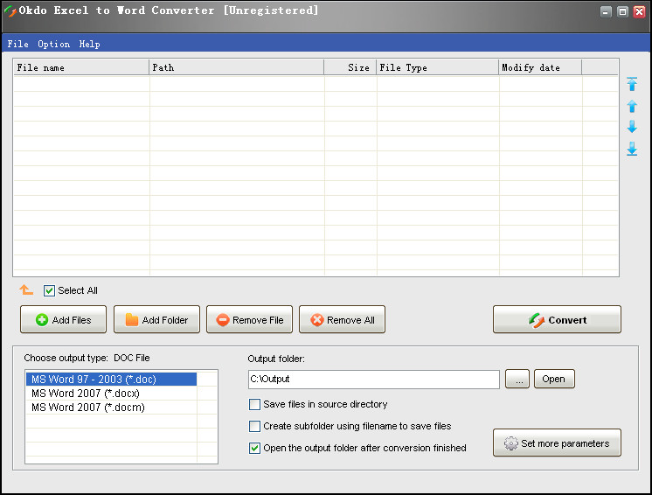The height and width of the screenshot is (495, 652).
Task: Click the Add Files button
Action: coord(63,319)
